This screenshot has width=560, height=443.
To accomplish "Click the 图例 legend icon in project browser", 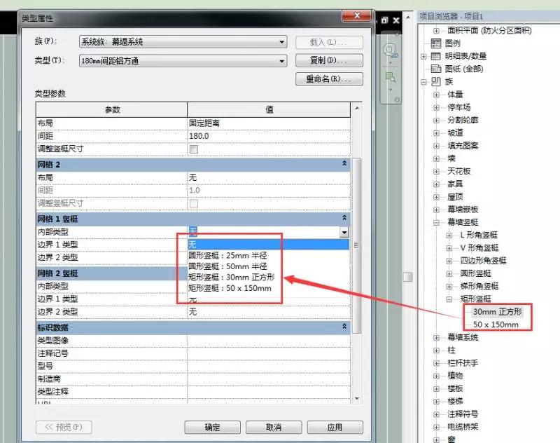I will click(436, 43).
